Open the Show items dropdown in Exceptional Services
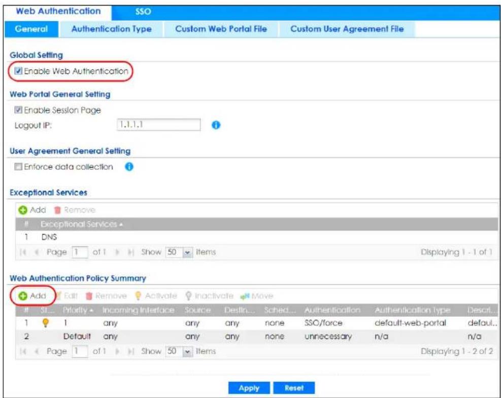This screenshot has height=398, width=501. pyautogui.click(x=187, y=253)
